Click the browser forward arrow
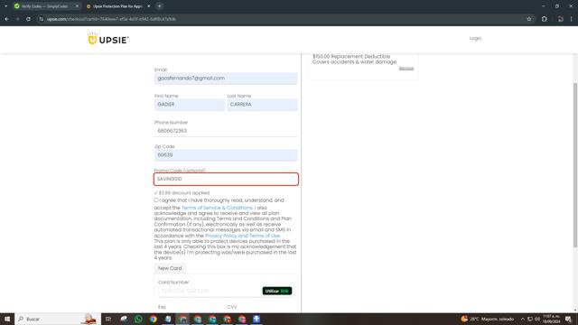 click(x=17, y=19)
